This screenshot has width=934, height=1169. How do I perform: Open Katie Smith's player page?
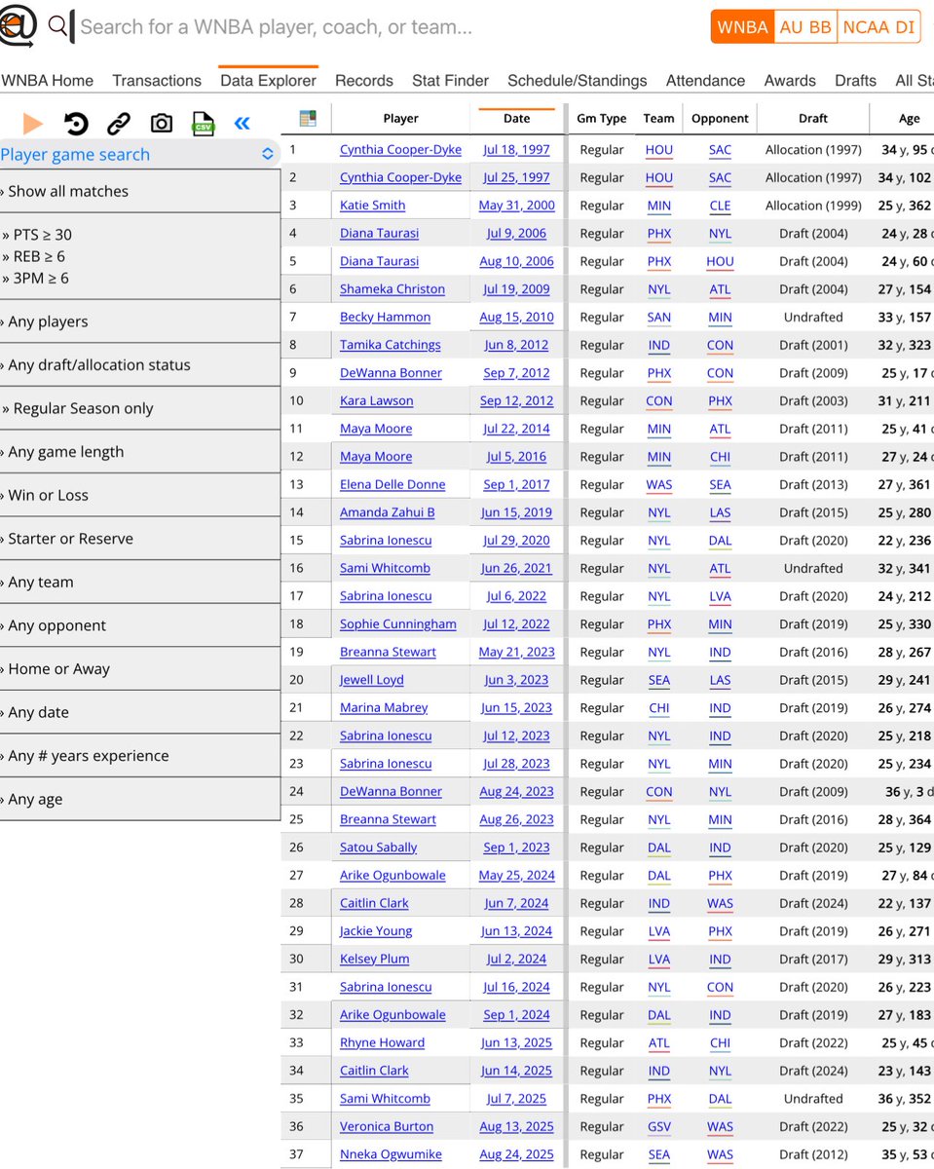pos(372,206)
